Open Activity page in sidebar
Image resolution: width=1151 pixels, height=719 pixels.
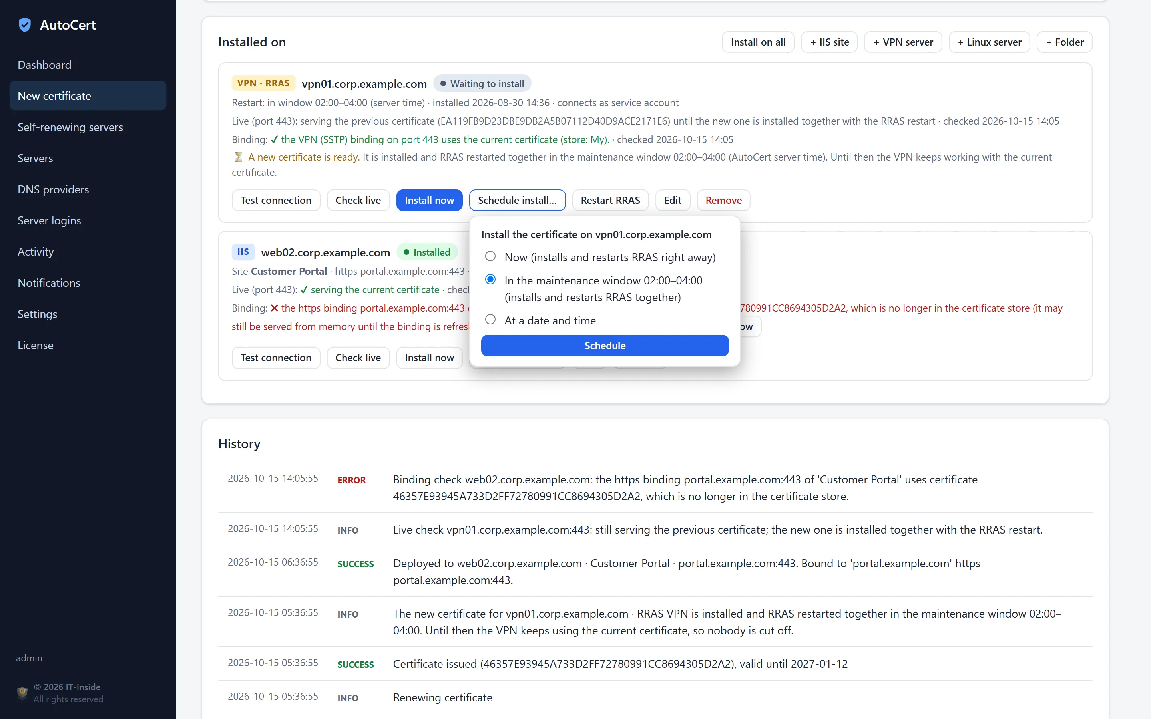[x=88, y=252]
